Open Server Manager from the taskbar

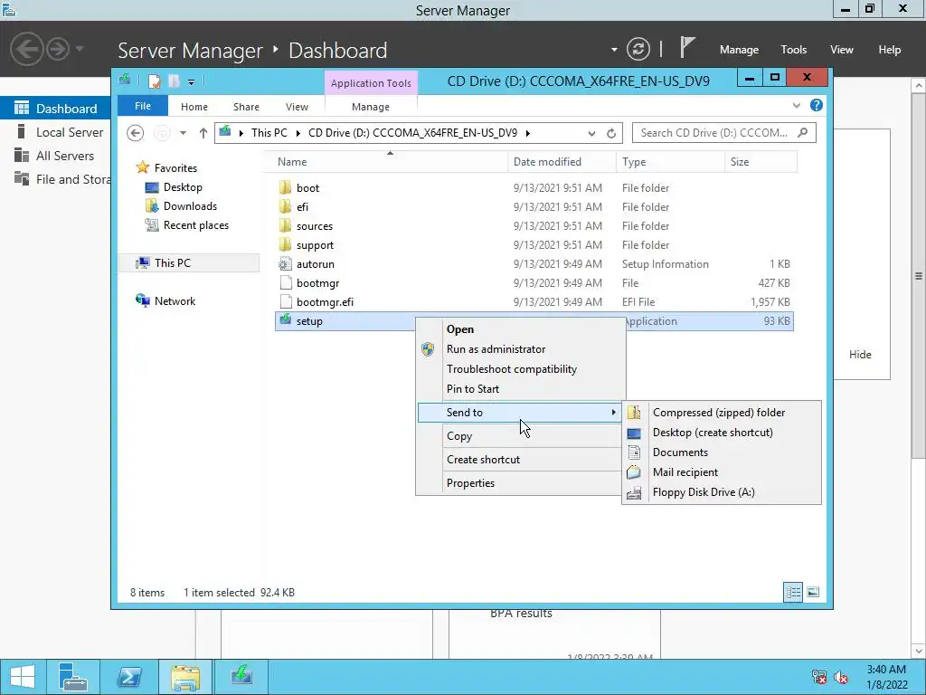tap(73, 677)
